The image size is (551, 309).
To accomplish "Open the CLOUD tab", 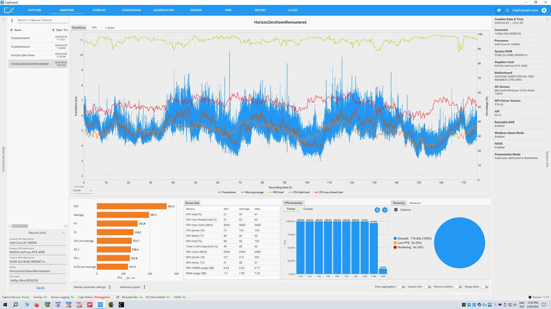I will pos(293,10).
